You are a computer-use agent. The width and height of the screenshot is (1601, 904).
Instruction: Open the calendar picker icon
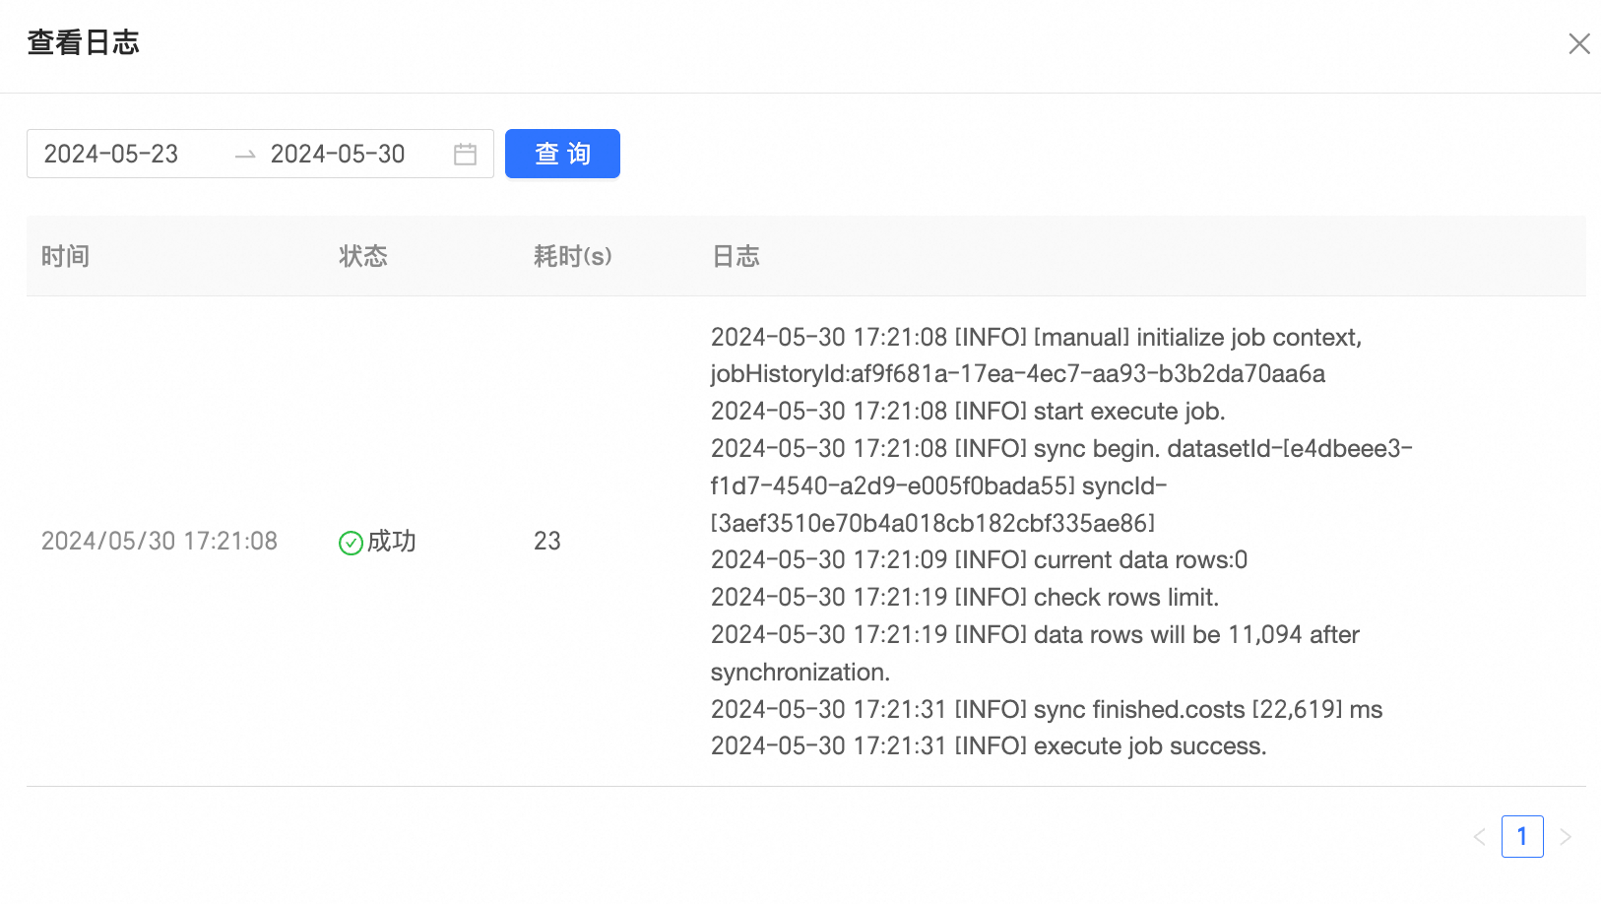click(465, 154)
